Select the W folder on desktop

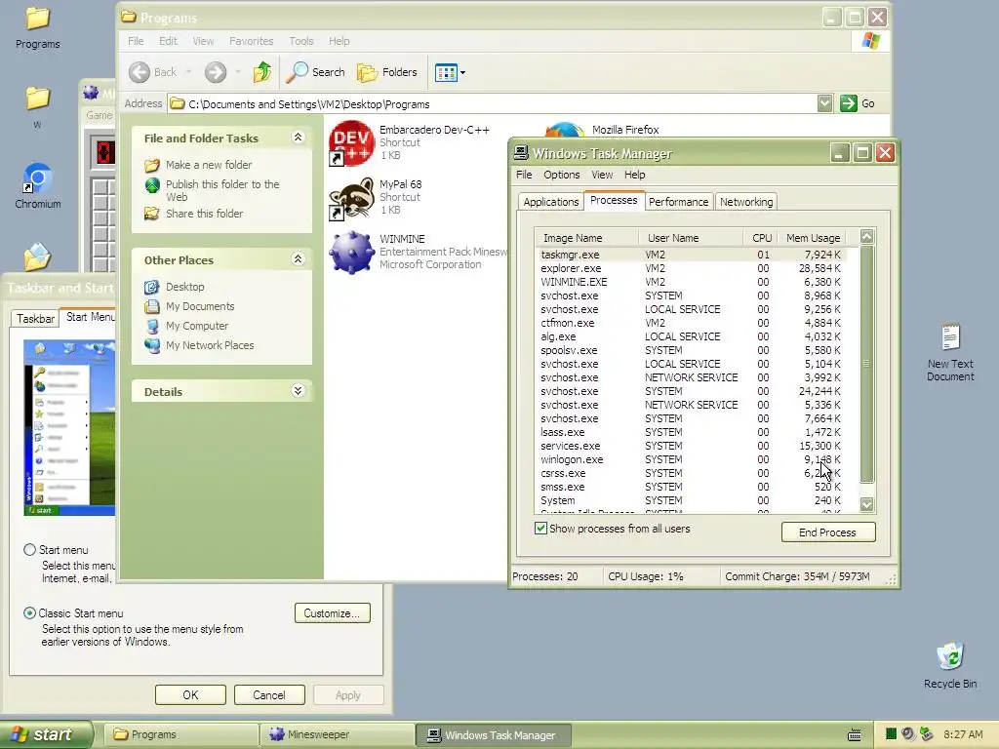tap(38, 107)
